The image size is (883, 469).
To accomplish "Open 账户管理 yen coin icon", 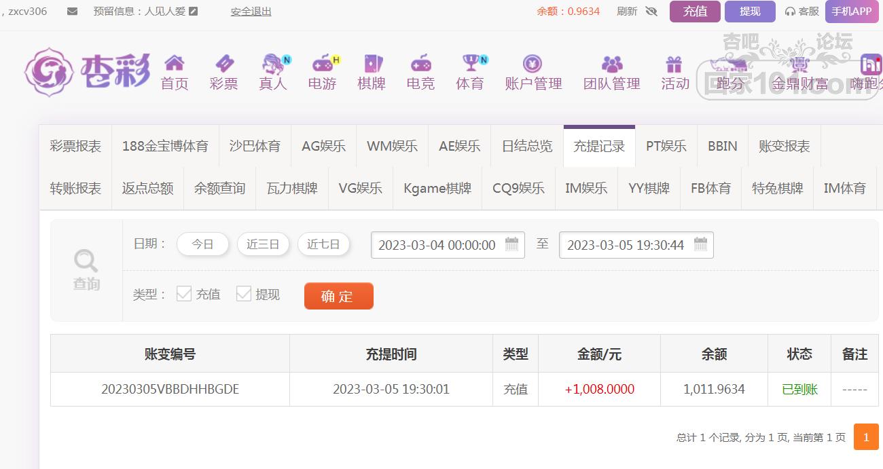I will pyautogui.click(x=533, y=64).
